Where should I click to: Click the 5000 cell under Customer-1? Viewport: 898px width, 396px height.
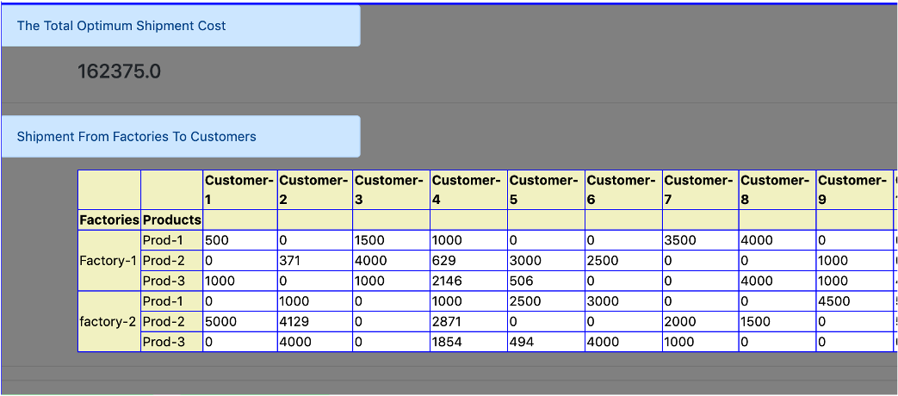pyautogui.click(x=239, y=321)
